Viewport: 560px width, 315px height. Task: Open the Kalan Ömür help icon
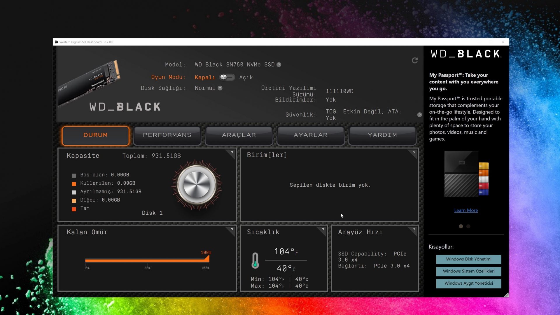click(x=232, y=229)
